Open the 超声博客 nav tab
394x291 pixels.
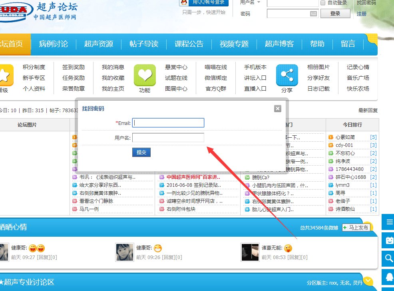pyautogui.click(x=279, y=44)
